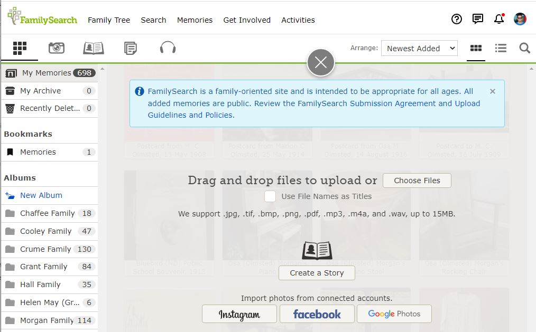Import photos from Instagram
536x332 pixels.
click(x=239, y=314)
